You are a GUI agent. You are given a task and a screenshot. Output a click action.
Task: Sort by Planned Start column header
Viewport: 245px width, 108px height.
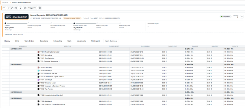point(114,46)
